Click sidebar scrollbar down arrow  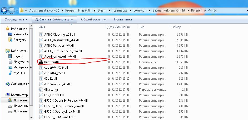(x=31, y=118)
